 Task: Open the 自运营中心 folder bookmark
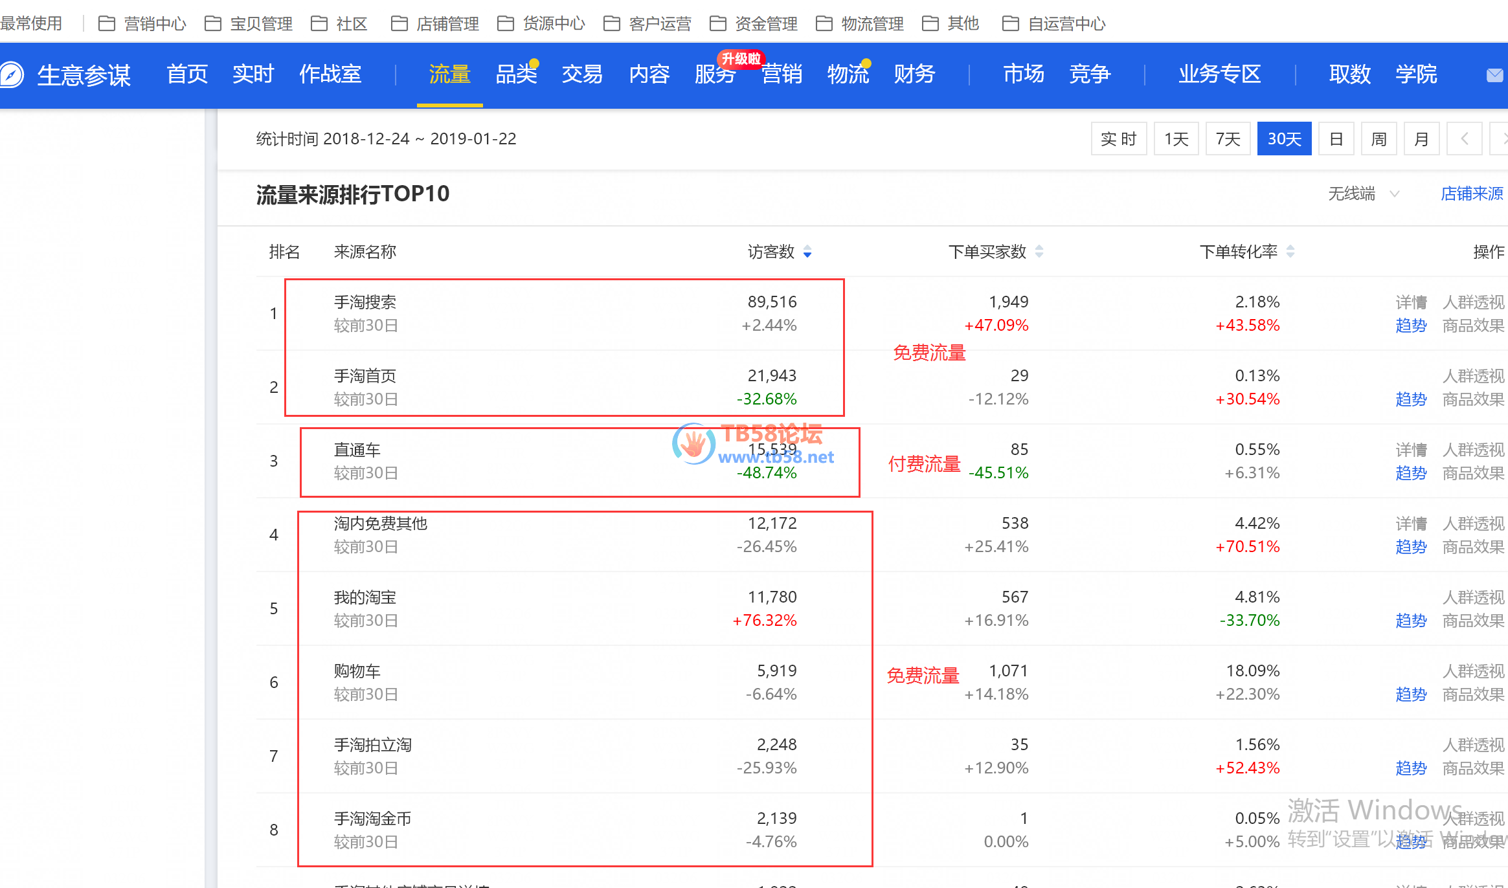point(1054,24)
